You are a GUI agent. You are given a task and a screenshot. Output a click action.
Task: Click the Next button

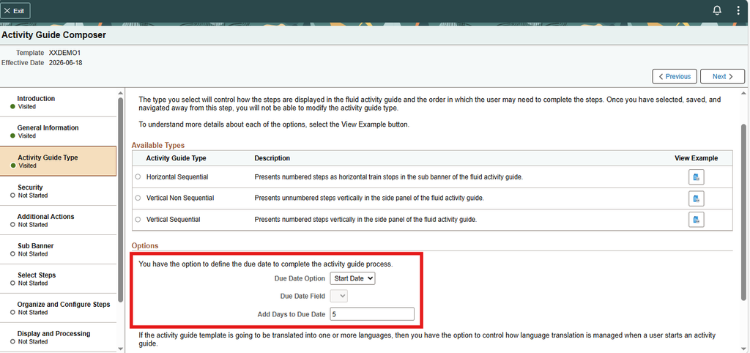[722, 76]
